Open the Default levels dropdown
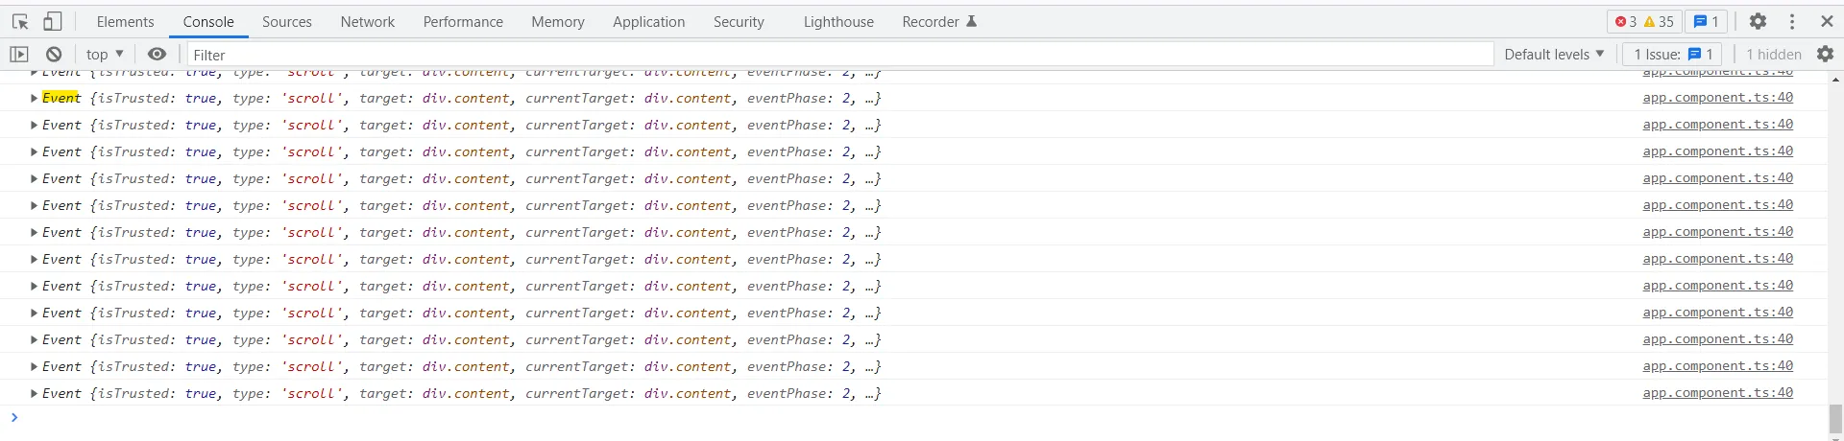The width and height of the screenshot is (1844, 441). pyautogui.click(x=1553, y=55)
